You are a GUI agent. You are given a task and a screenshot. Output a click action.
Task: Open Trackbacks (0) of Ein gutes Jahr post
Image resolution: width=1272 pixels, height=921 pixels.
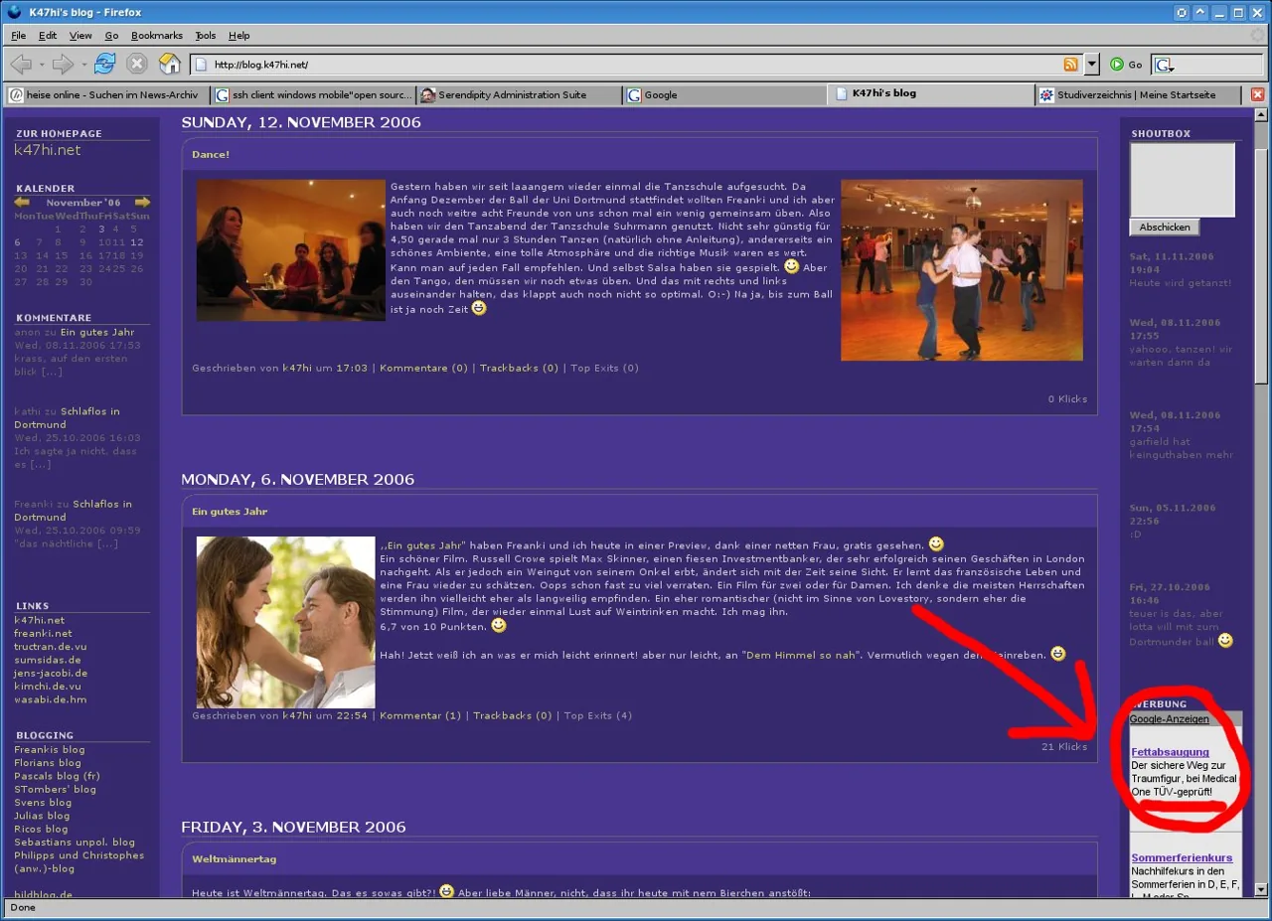tap(513, 716)
